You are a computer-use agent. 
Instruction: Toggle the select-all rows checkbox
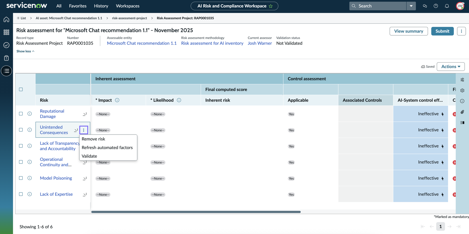21,90
